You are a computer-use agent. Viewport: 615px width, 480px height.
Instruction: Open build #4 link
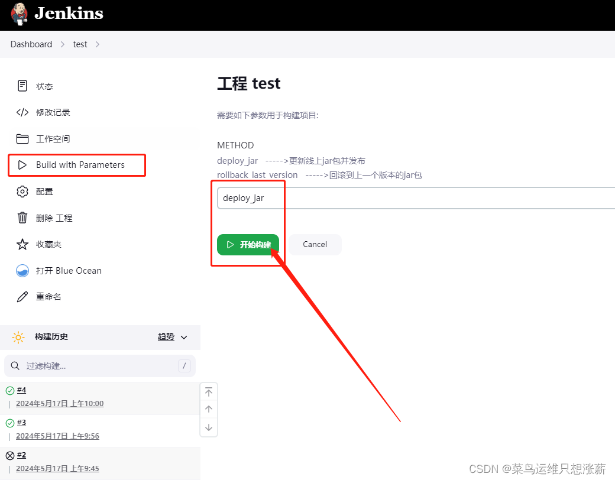(21, 390)
